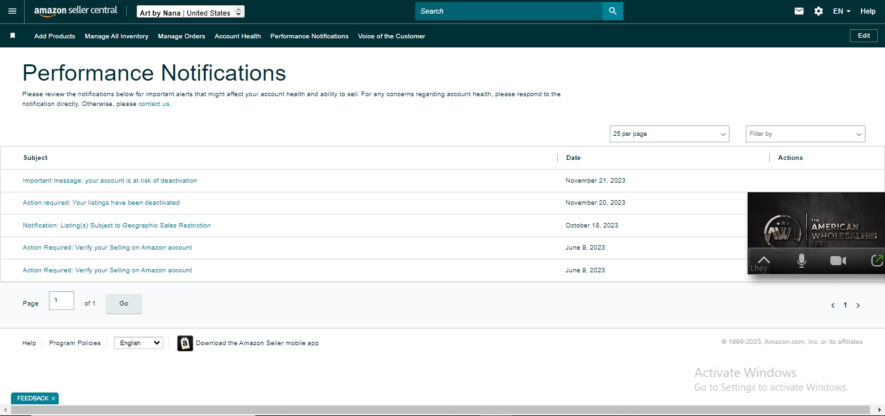The height and width of the screenshot is (416, 885).
Task: Click the Help link in top bar
Action: click(x=868, y=11)
